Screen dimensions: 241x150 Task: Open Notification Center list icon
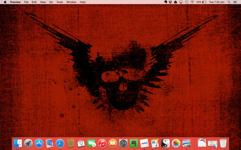[x=235, y=2]
